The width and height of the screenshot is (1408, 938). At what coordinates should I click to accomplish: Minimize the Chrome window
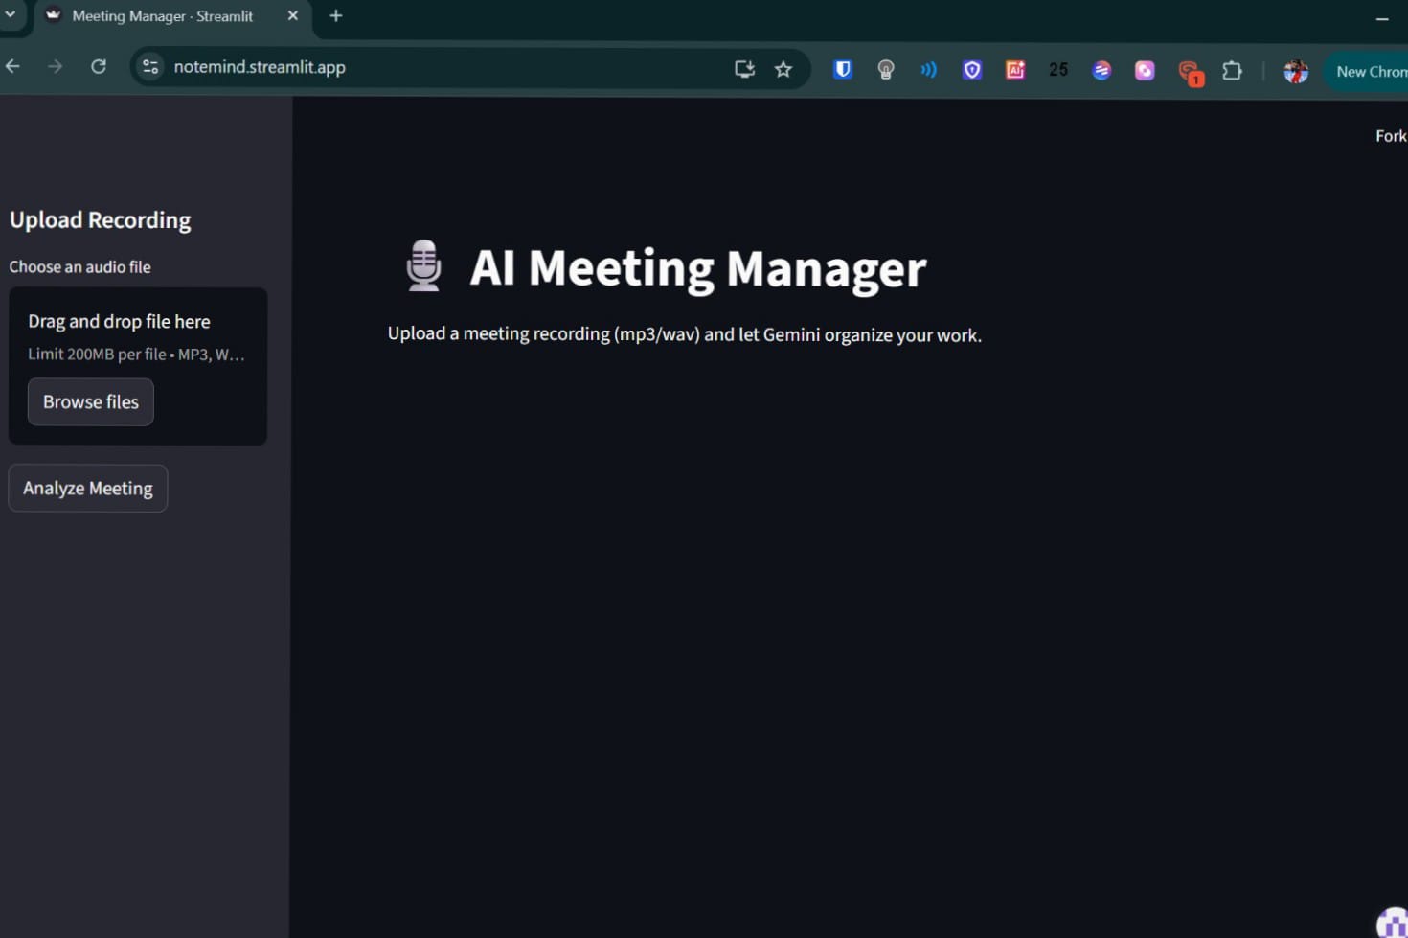pos(1382,19)
